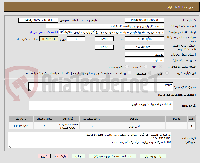This screenshot has width=200, height=163.
Task: Click the resize handle of توضیحات خریدار textarea
Action: [x=9, y=146]
